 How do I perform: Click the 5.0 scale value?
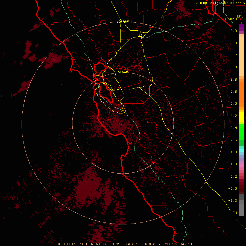[x=234, y=104]
